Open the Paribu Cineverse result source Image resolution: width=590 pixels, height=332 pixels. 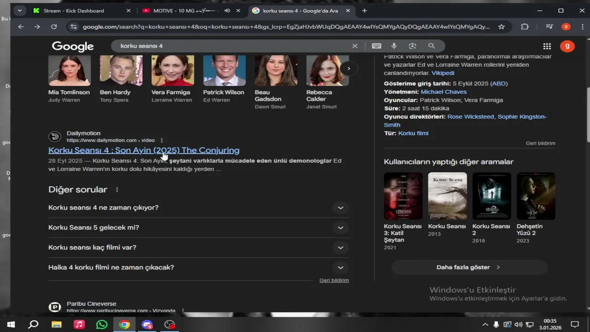click(91, 304)
